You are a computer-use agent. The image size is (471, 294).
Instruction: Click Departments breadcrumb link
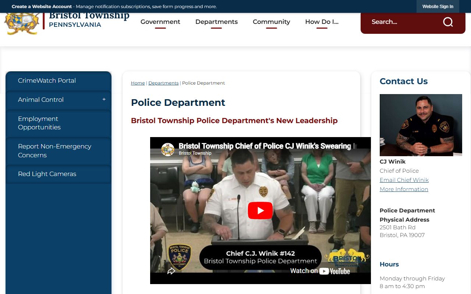[163, 83]
